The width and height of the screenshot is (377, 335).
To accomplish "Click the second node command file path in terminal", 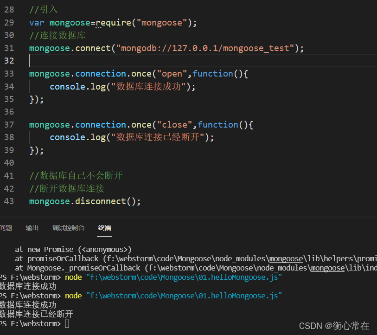I will click(x=184, y=296).
